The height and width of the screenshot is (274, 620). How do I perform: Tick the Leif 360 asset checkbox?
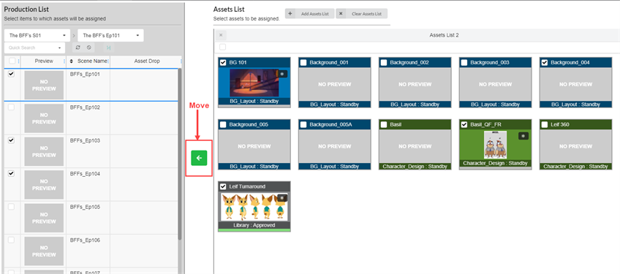pyautogui.click(x=545, y=124)
